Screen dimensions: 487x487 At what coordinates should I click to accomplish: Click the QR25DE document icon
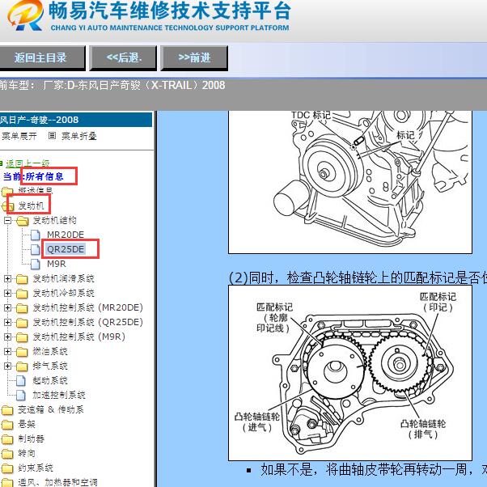[35, 249]
